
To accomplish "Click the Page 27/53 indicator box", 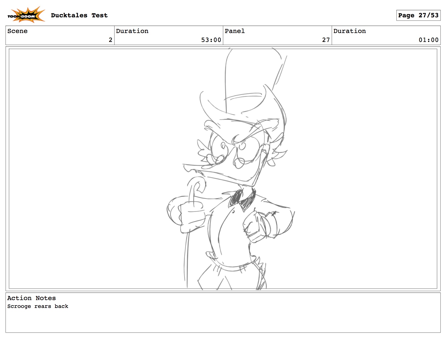I will [418, 15].
